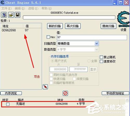This screenshot has width=130, height=116.
Task: Enable 速度修改 checkbox
Action: tap(101, 61)
